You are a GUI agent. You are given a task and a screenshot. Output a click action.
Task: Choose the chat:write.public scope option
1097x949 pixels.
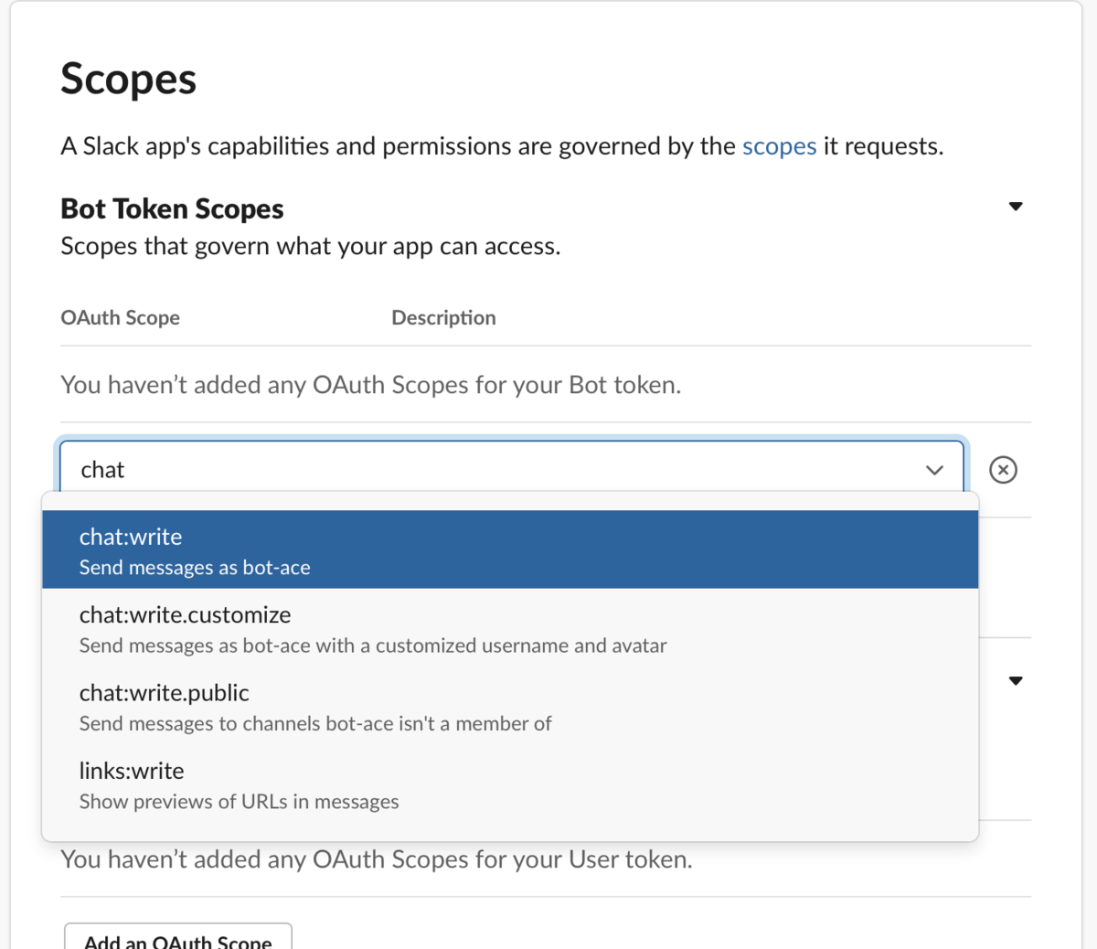coord(510,707)
